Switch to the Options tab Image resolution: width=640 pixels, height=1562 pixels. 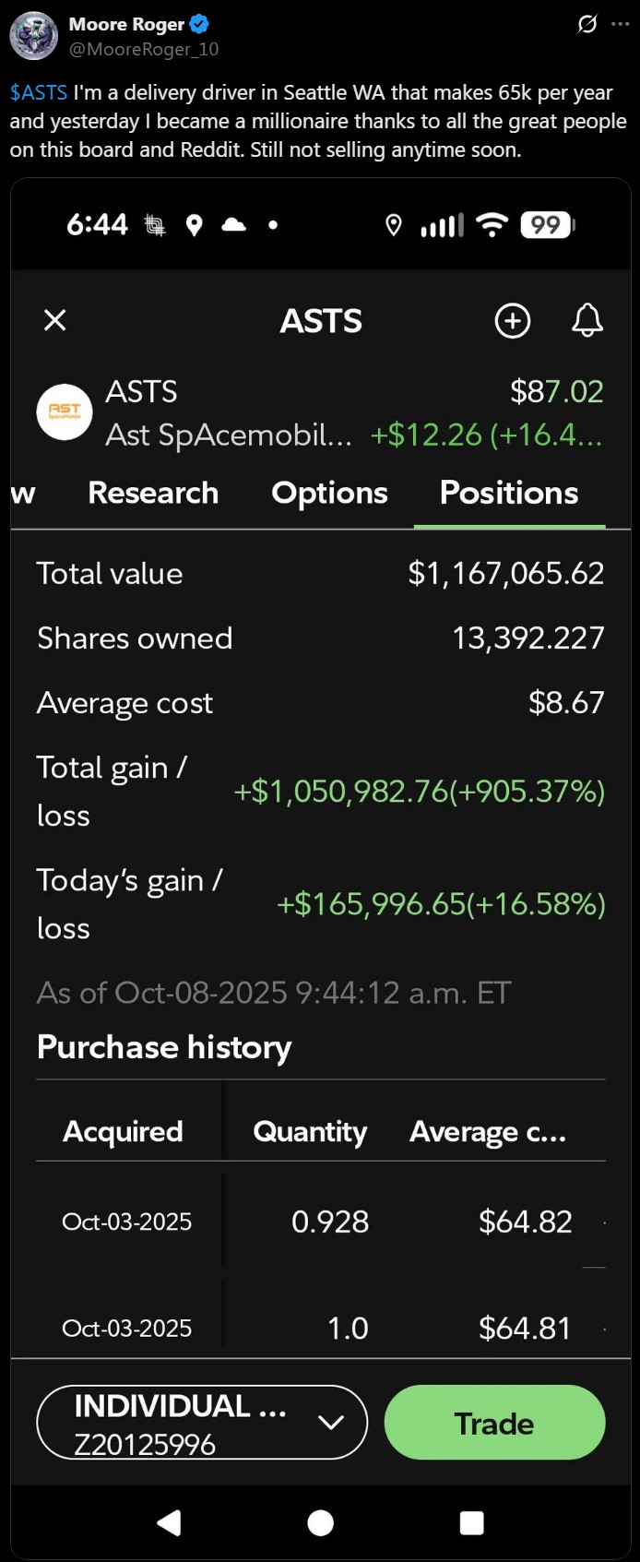coord(329,493)
